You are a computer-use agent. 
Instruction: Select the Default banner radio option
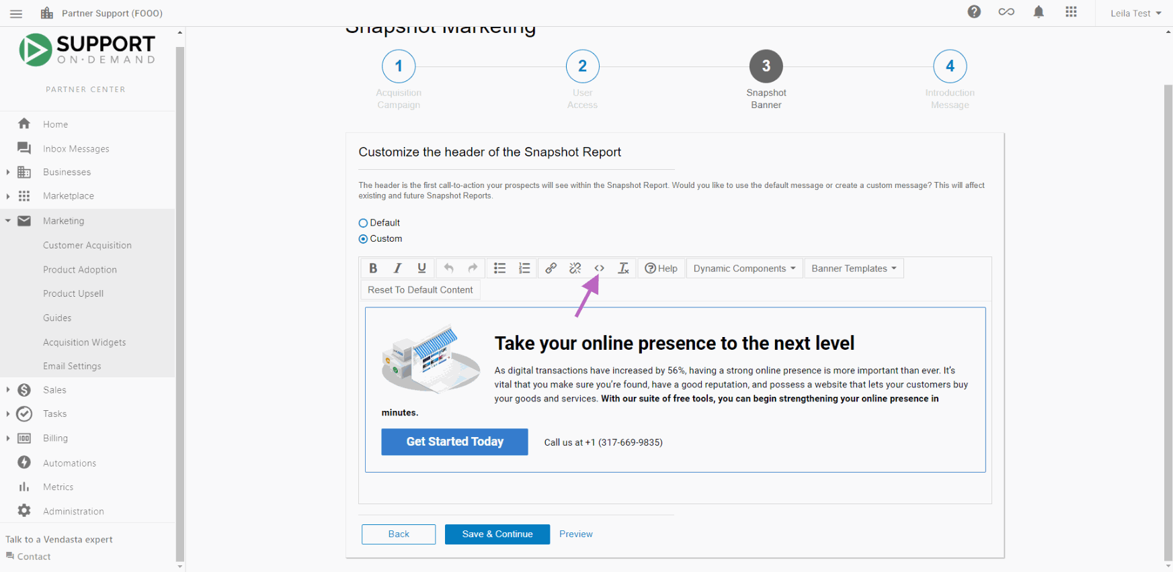[363, 223]
